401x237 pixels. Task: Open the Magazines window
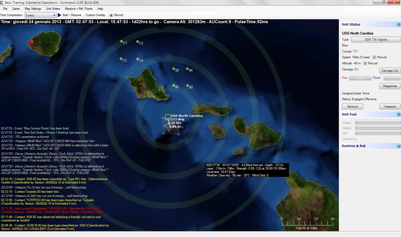tap(390, 86)
